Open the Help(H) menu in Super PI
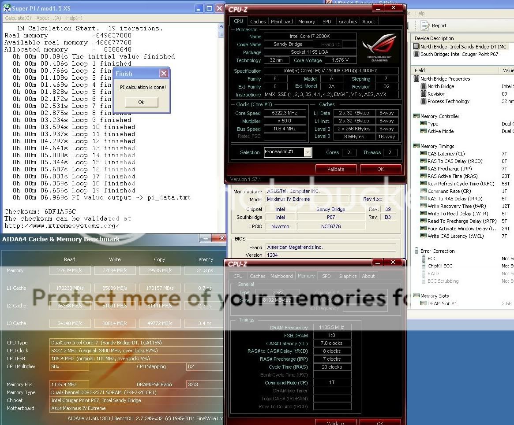 click(74, 18)
